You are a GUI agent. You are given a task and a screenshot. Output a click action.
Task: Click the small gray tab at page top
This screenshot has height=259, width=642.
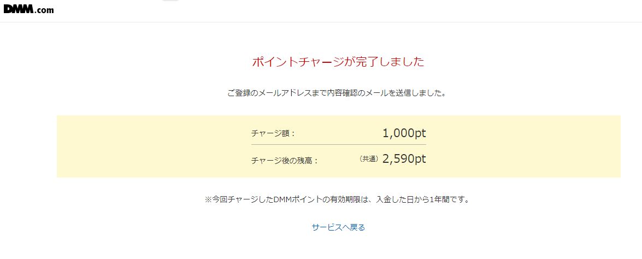170,1
